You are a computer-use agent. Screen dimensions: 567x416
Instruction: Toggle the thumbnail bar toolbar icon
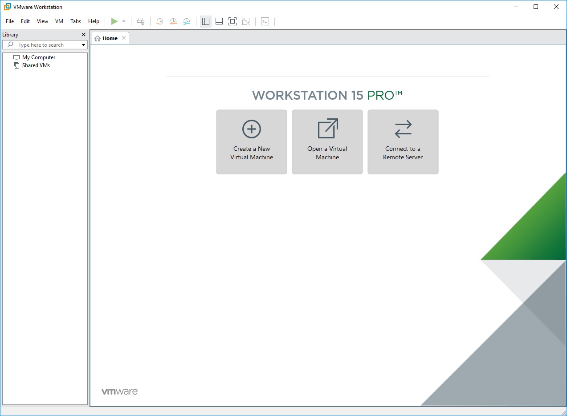point(219,21)
